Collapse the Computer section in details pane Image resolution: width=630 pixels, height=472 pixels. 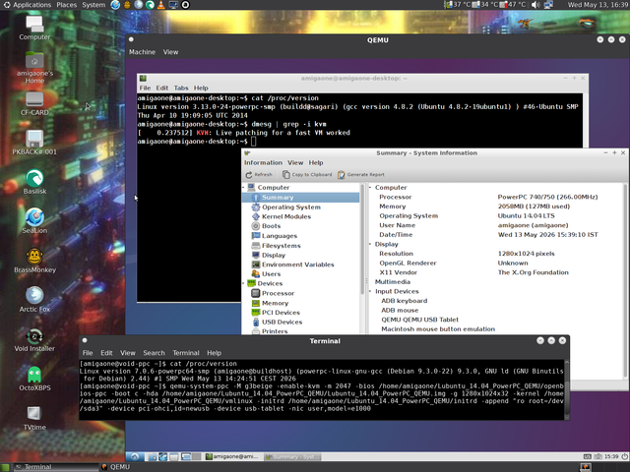[370, 188]
